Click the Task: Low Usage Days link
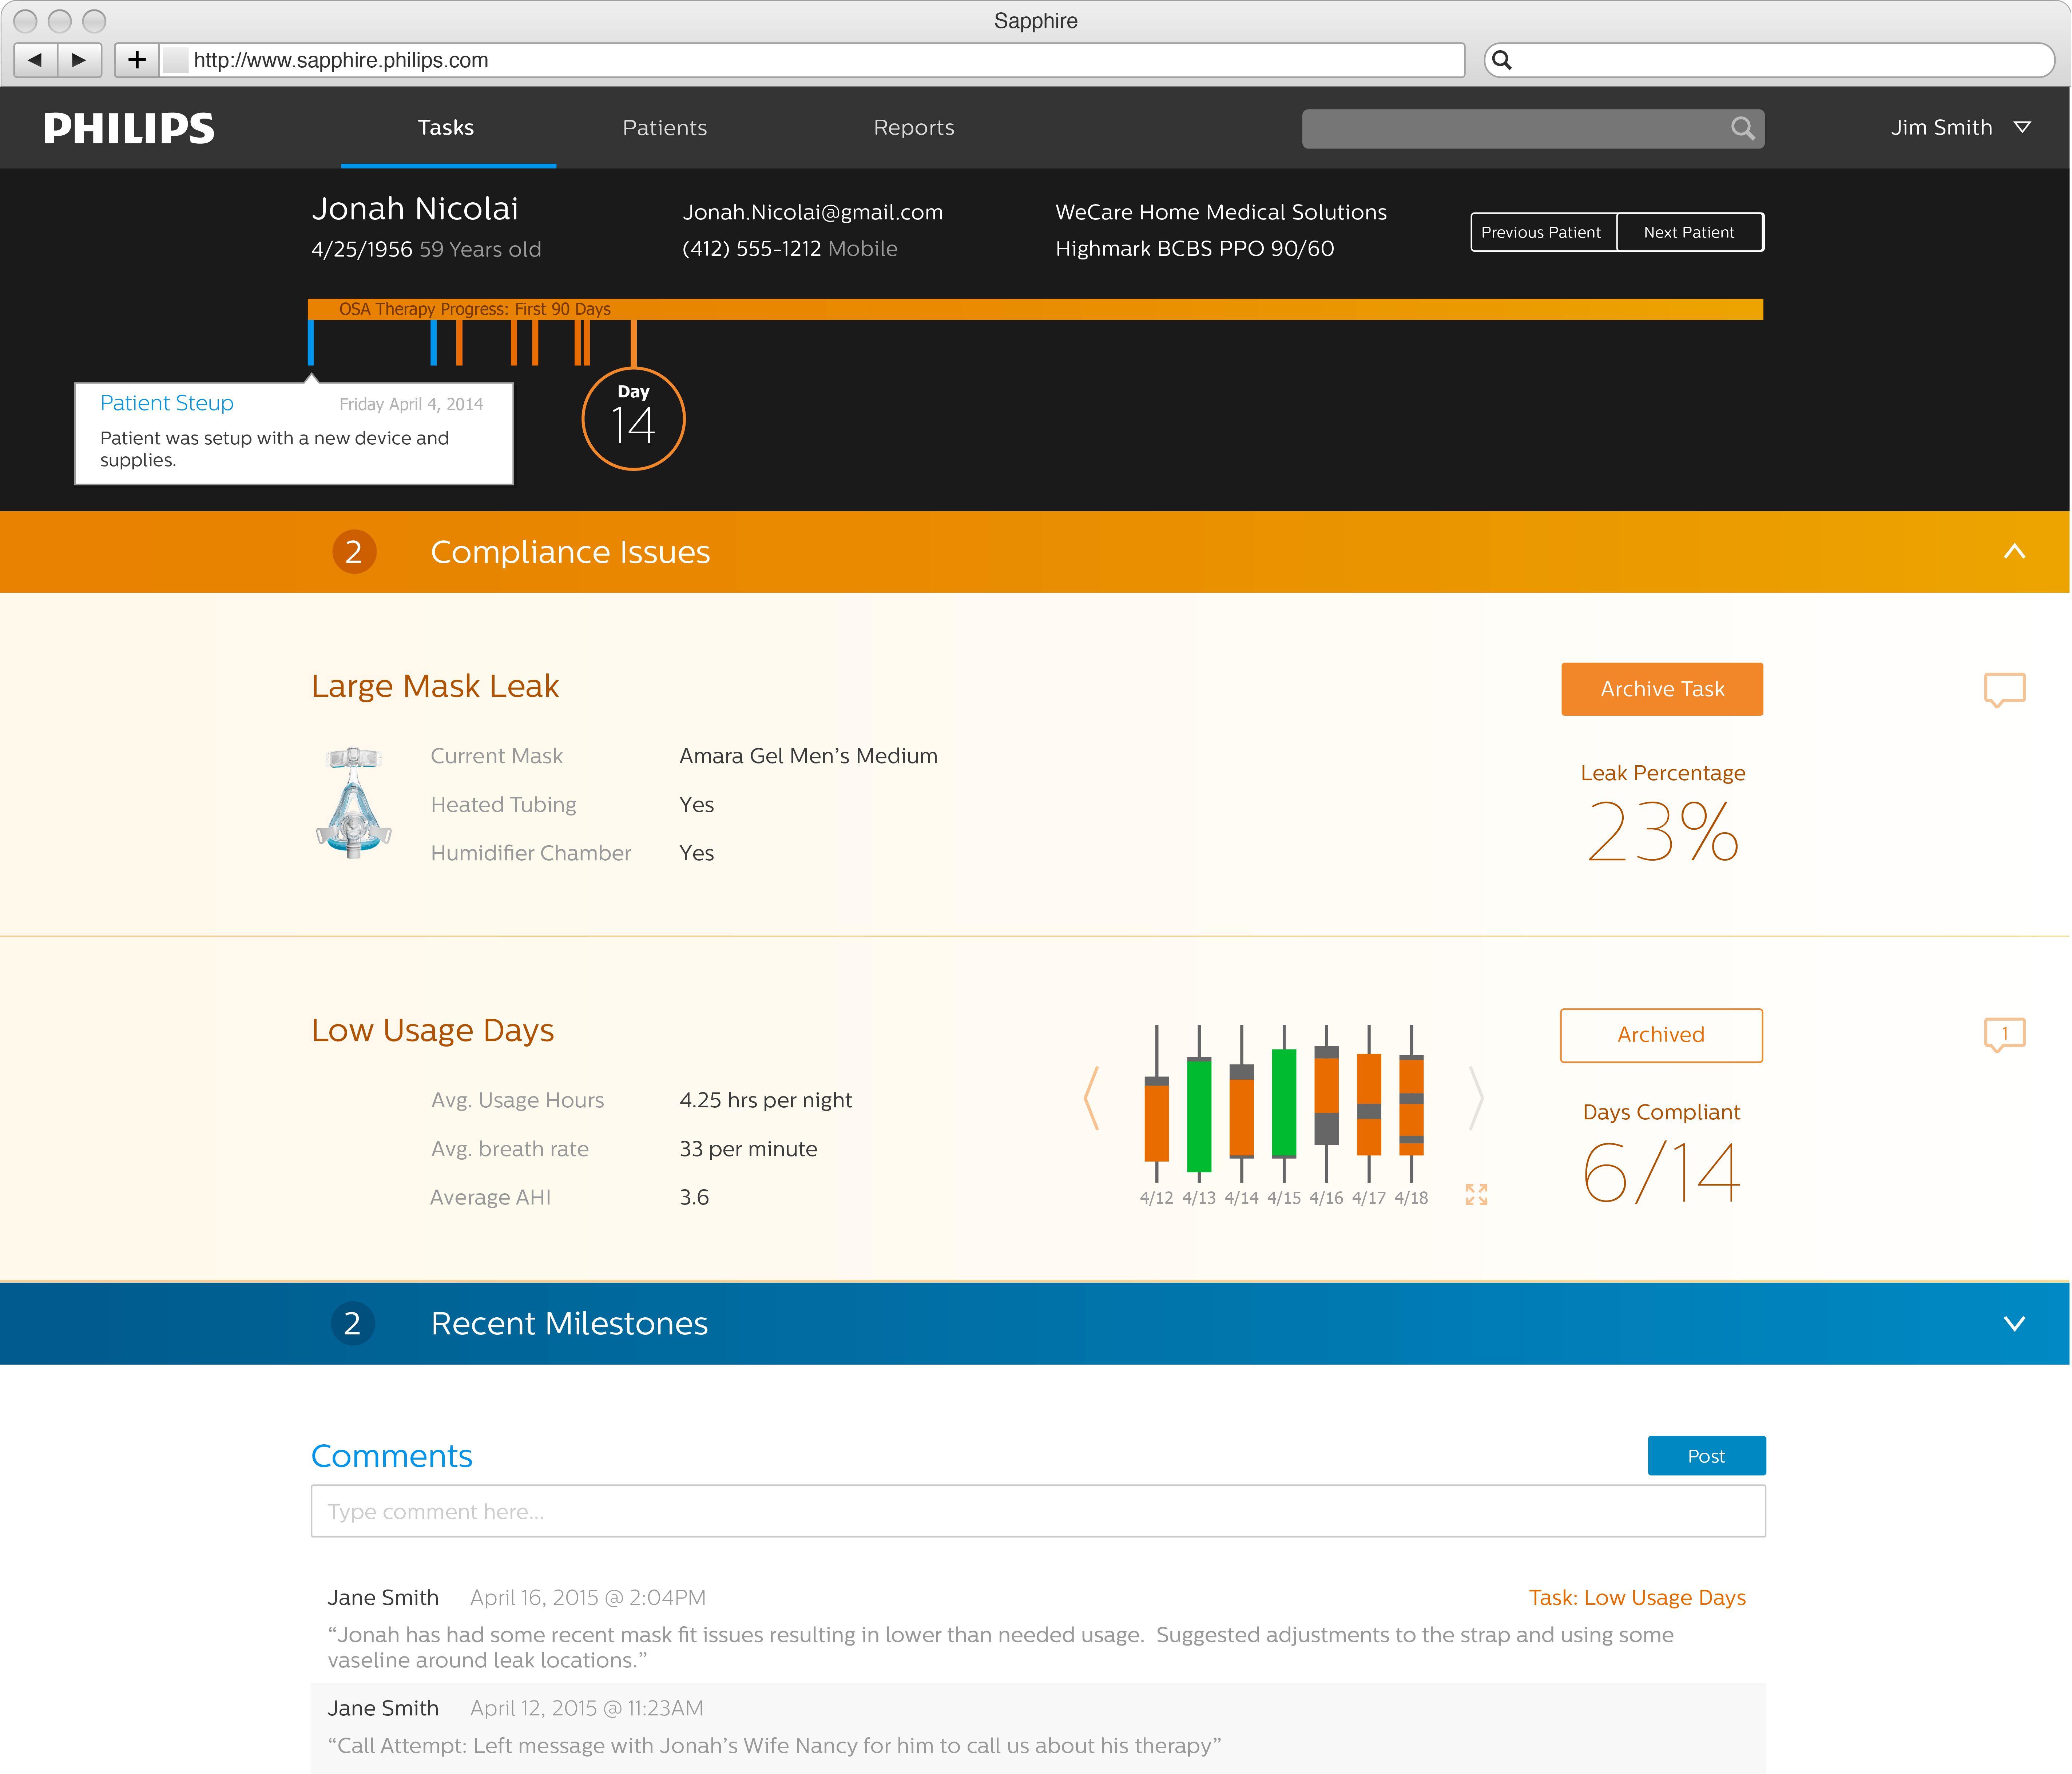Image resolution: width=2072 pixels, height=1774 pixels. (1637, 1598)
